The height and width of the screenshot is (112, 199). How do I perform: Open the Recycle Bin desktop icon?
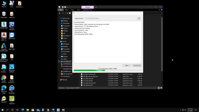point(4,15)
